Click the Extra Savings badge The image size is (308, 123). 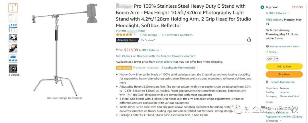tap(124, 68)
